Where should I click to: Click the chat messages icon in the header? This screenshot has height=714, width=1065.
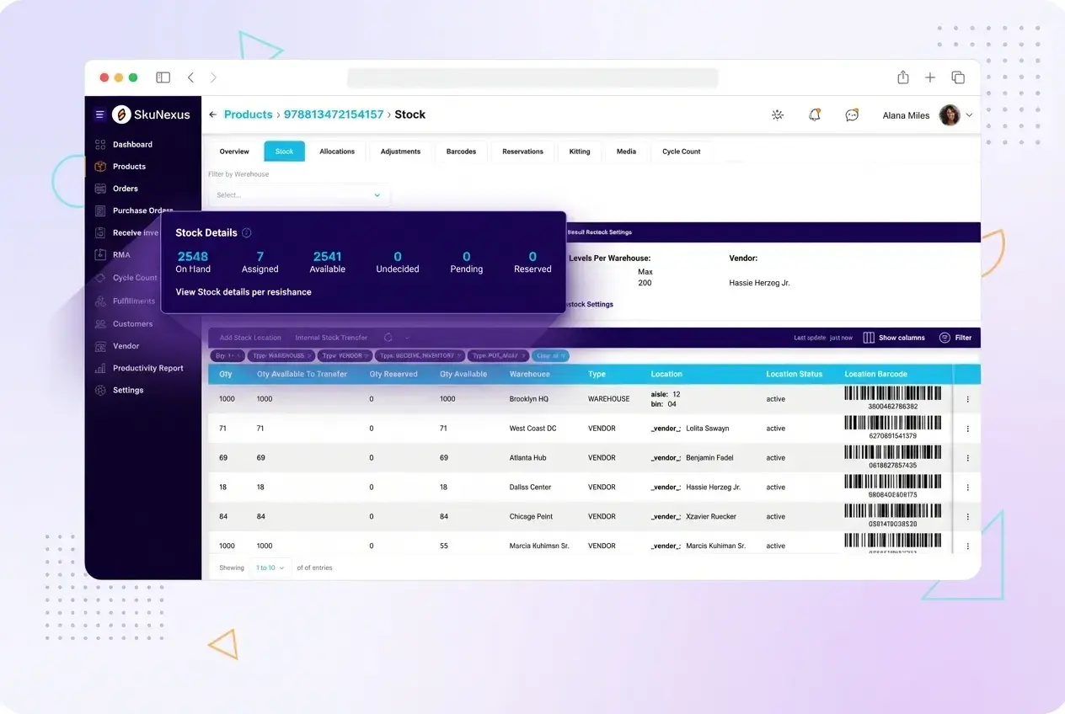coord(852,115)
